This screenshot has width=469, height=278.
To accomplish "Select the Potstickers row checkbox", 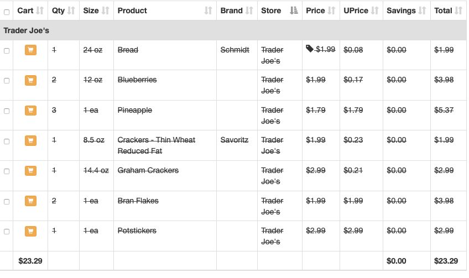I will [7, 231].
